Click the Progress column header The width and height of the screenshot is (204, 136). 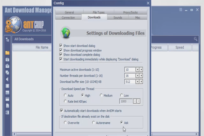click(x=159, y=47)
